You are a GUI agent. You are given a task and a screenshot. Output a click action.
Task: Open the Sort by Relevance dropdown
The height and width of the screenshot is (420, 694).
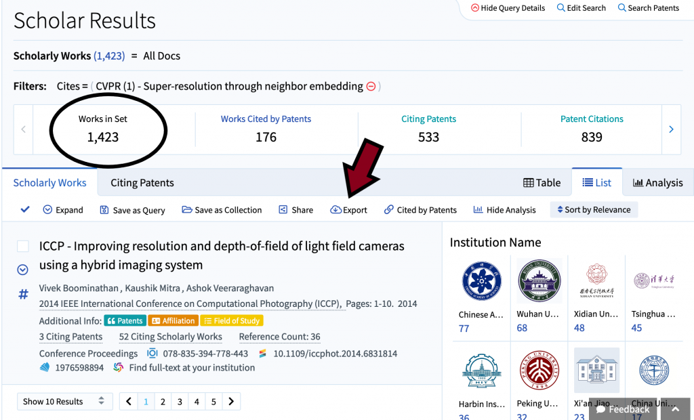tap(594, 210)
